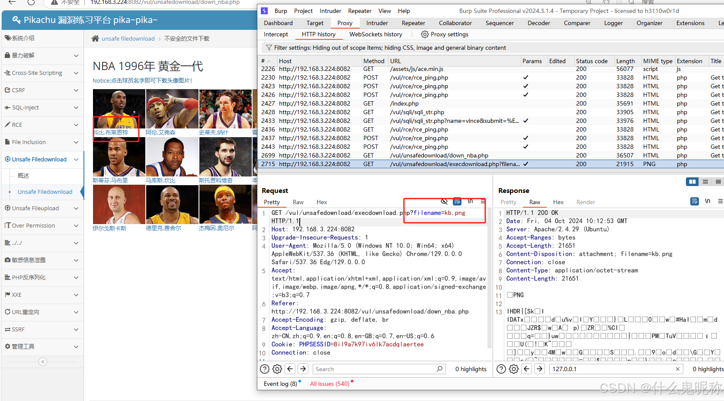Open Response pane hamburger menu

(x=720, y=201)
